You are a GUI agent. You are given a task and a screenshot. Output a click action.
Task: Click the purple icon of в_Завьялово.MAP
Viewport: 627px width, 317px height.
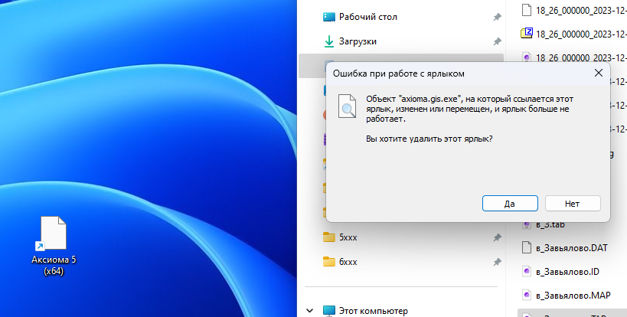(x=527, y=296)
